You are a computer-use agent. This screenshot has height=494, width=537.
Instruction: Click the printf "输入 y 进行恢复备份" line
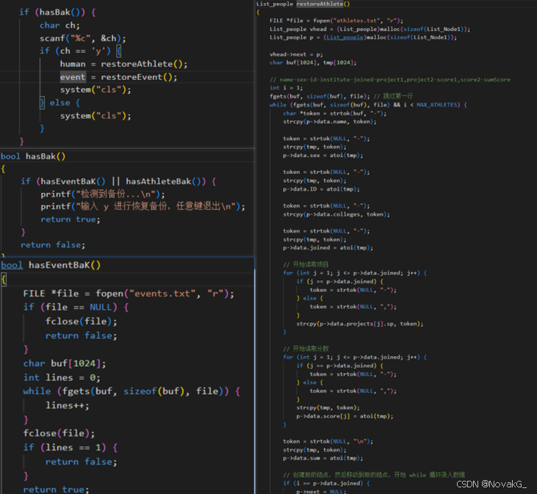[143, 207]
